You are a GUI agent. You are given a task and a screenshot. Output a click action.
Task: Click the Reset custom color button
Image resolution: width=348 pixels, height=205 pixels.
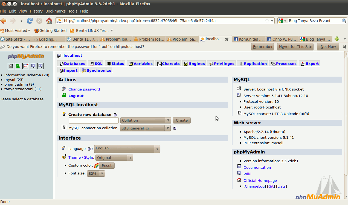(x=107, y=165)
